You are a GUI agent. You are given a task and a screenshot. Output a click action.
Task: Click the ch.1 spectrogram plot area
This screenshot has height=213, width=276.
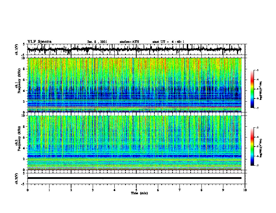(x=135, y=85)
